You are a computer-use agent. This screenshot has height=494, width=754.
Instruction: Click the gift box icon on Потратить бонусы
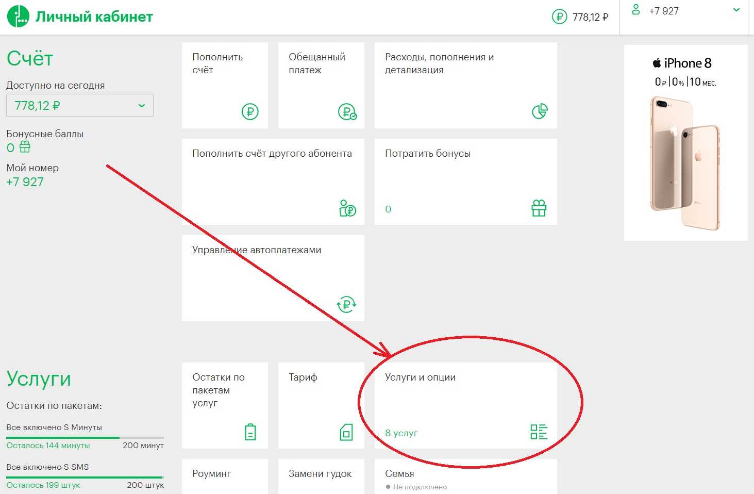pos(539,208)
